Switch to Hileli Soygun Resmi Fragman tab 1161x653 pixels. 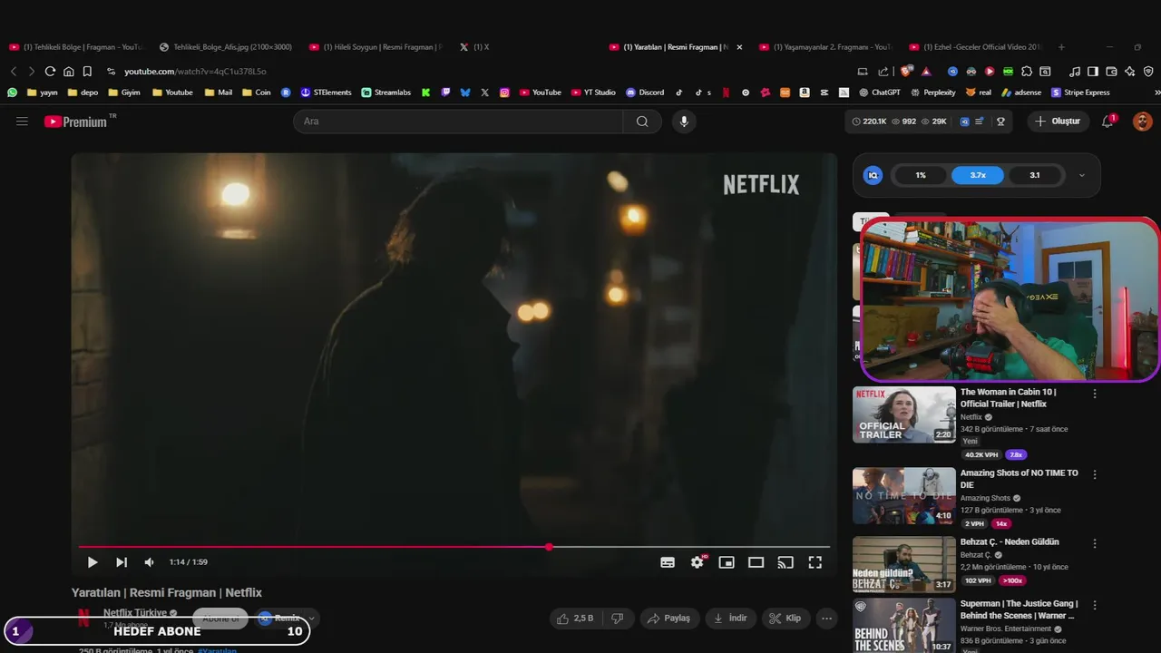376,47
